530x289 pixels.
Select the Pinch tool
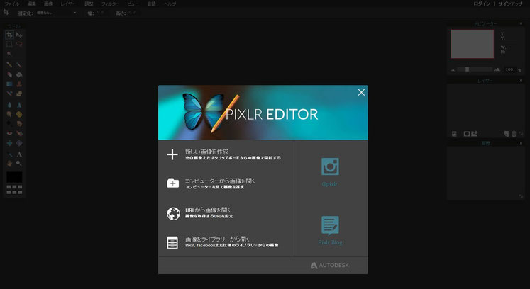[x=19, y=143]
